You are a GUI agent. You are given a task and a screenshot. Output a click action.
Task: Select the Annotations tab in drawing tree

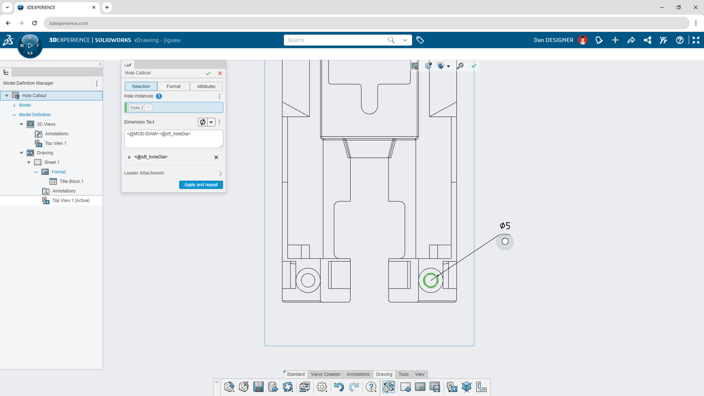(63, 191)
